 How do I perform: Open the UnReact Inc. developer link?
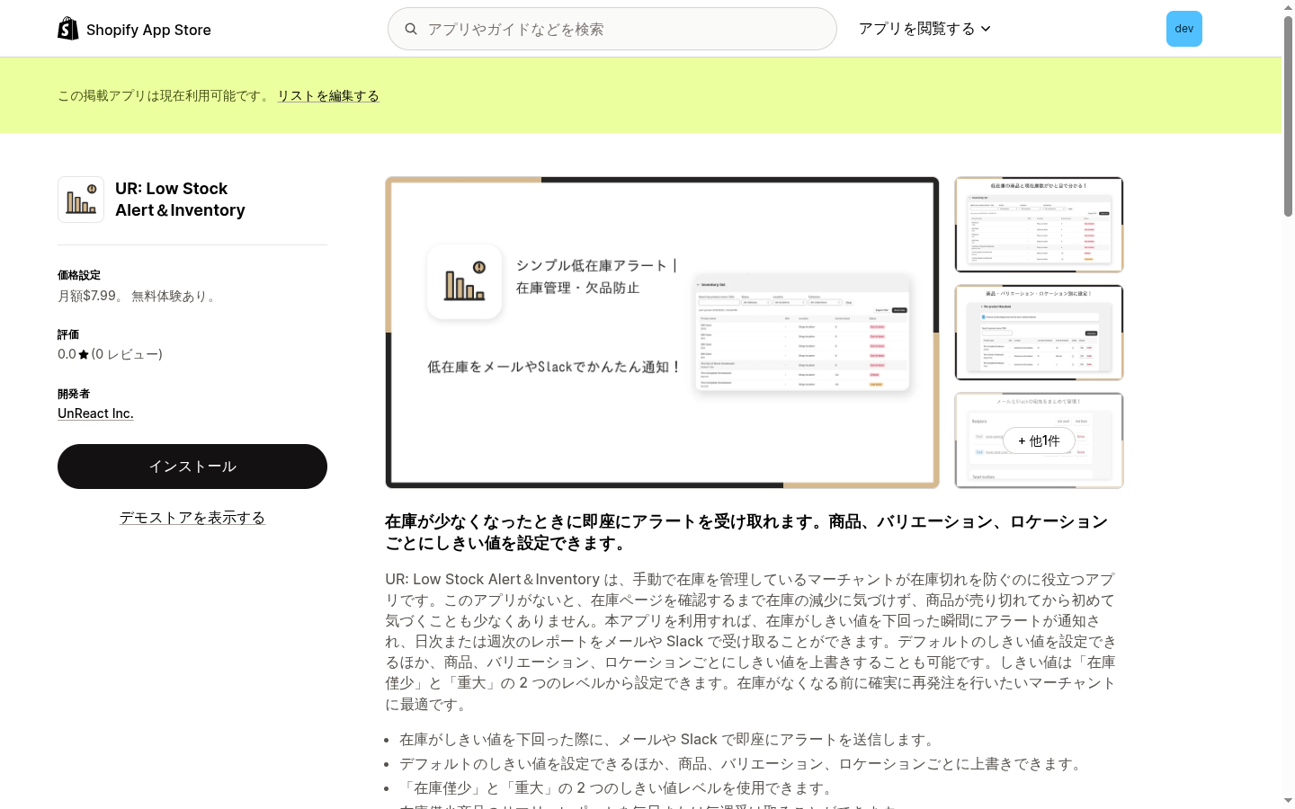pos(95,413)
